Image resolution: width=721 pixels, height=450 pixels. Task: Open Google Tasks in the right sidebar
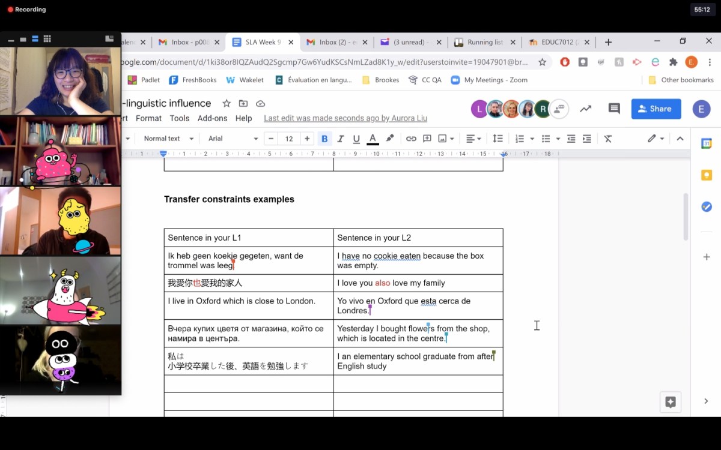pyautogui.click(x=707, y=206)
